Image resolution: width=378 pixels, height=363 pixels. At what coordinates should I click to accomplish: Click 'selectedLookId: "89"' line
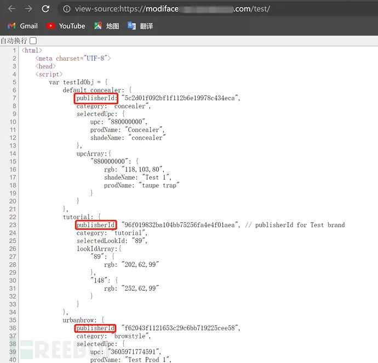coord(112,241)
